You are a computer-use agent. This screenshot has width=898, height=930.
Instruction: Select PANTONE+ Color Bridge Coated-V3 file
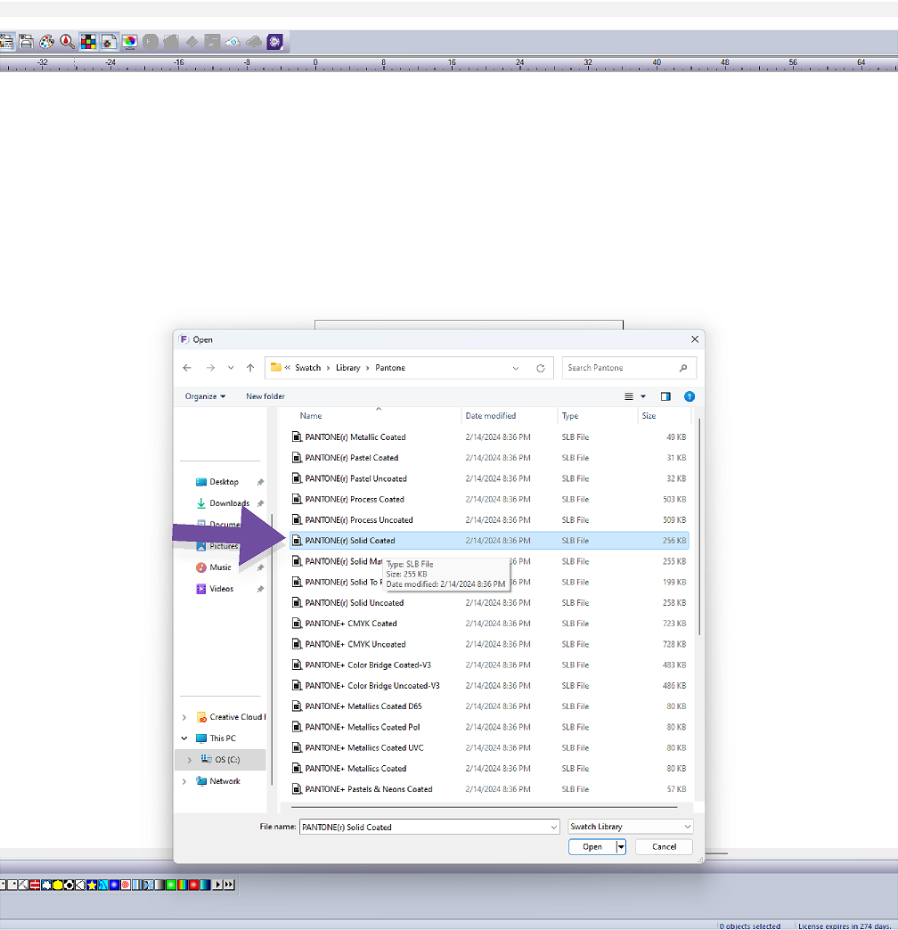489,665
